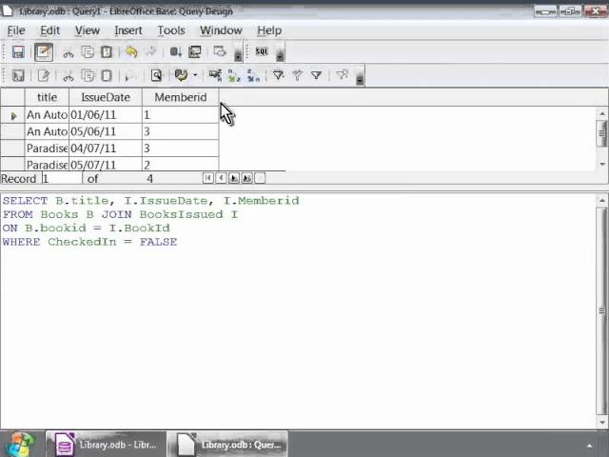This screenshot has height=457, width=609.
Task: Refresh the query result data
Action: pos(181,75)
